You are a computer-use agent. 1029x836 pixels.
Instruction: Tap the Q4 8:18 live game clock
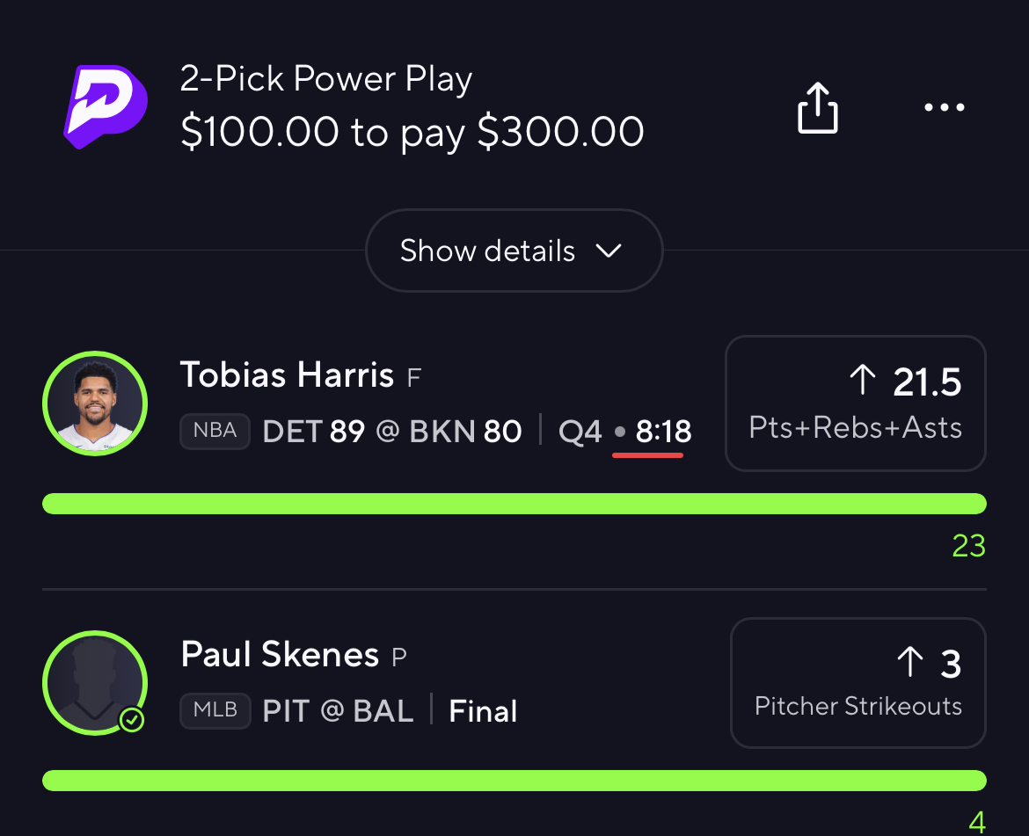tap(625, 432)
